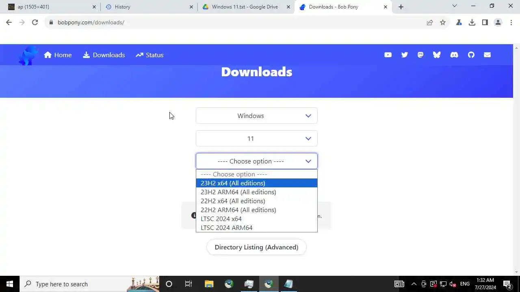Open File Explorer from the taskbar

209,284
